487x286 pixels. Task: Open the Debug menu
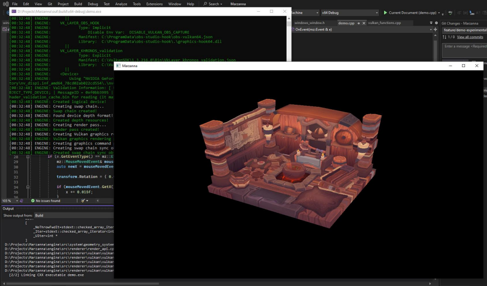pyautogui.click(x=93, y=4)
